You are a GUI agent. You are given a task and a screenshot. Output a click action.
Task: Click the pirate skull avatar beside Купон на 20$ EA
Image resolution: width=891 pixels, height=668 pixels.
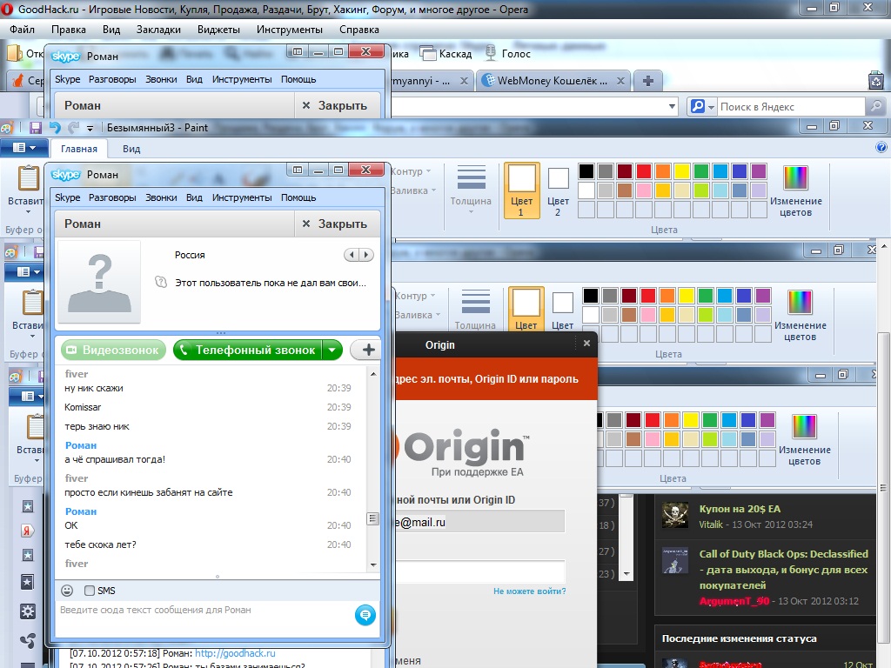675,515
